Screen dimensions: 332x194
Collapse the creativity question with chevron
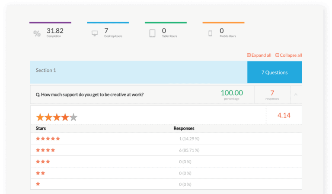tap(296, 94)
